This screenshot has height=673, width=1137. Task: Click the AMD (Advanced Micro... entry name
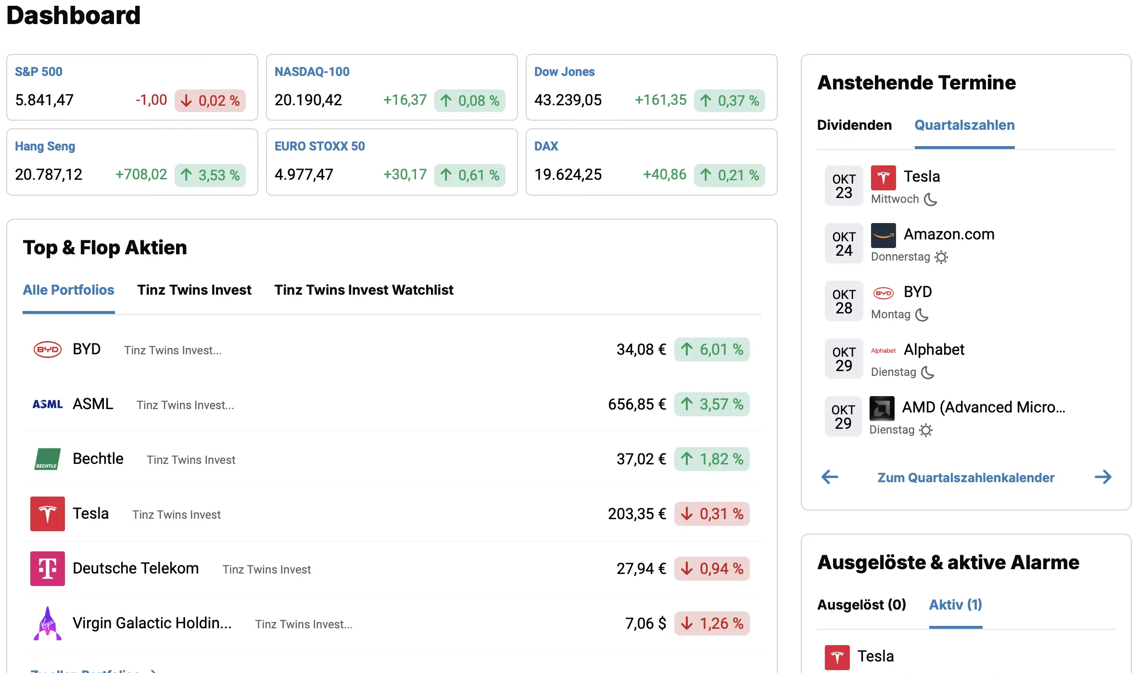click(x=984, y=407)
